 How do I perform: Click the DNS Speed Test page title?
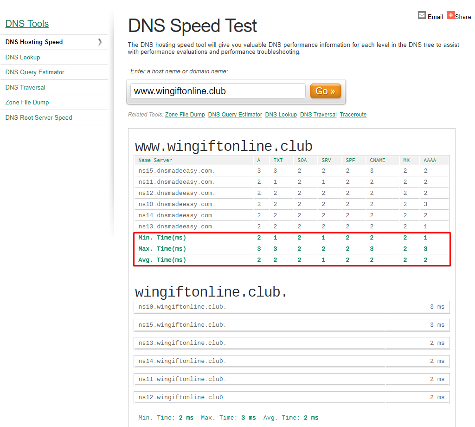[193, 26]
